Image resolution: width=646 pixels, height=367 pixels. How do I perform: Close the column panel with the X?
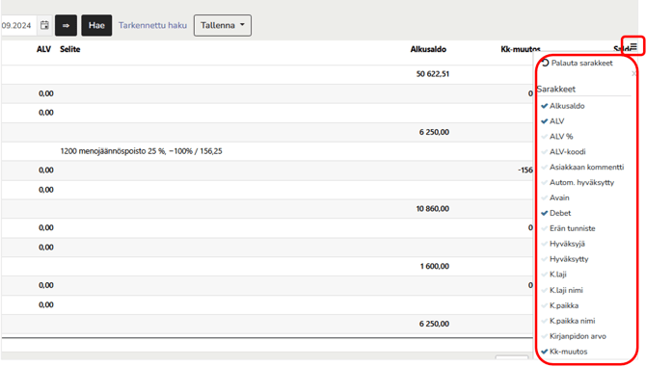tap(634, 73)
